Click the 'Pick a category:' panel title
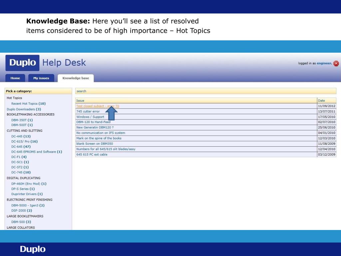The image size is (341, 256). click(19, 91)
